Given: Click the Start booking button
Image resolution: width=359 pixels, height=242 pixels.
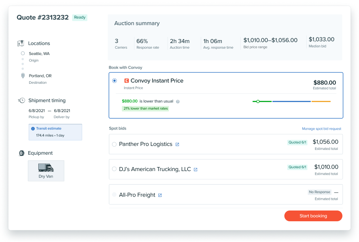Looking at the screenshot, I should click(x=313, y=216).
